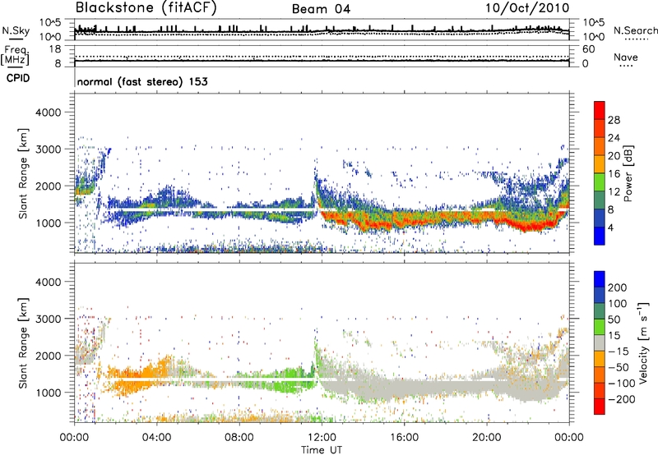Pick the red segment of the Power colorbar
658x455 pixels.
[x=600, y=110]
